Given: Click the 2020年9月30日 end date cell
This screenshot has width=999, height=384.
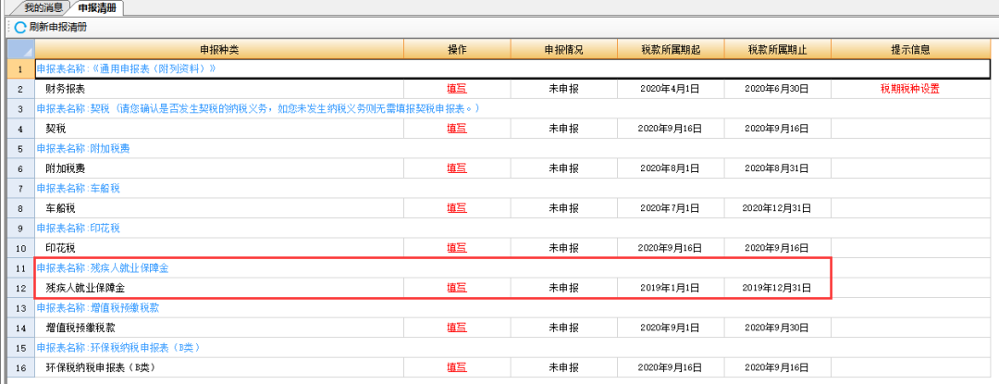Looking at the screenshot, I should pos(777,328).
